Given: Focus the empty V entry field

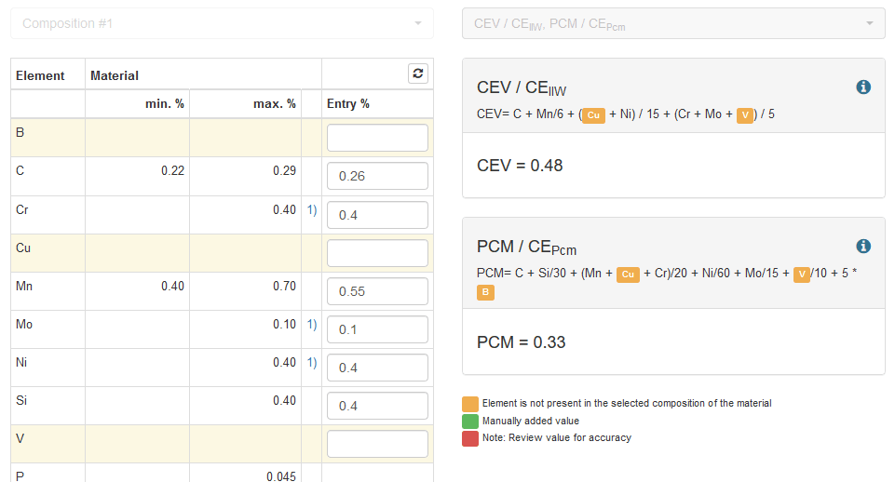Looking at the screenshot, I should (x=377, y=444).
